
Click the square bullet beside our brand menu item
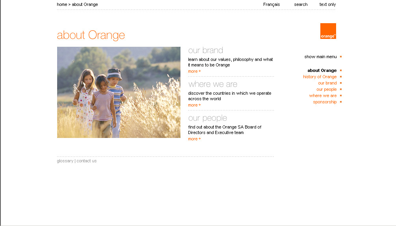click(x=341, y=83)
